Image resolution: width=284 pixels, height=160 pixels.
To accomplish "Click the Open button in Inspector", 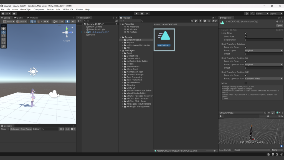I will (279, 25).
